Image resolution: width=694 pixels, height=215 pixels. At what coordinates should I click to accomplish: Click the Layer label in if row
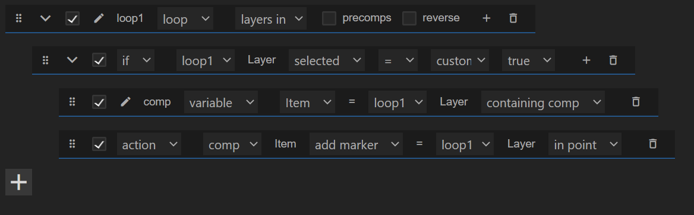(261, 60)
